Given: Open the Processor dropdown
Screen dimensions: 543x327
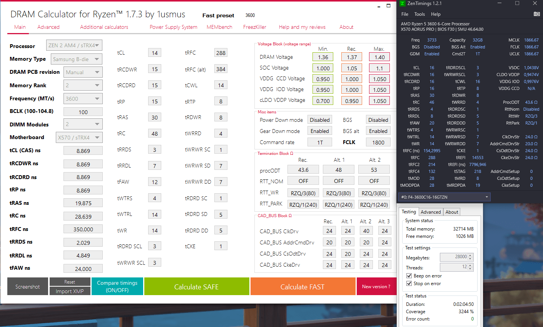Looking at the screenshot, I should tap(74, 45).
